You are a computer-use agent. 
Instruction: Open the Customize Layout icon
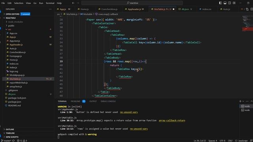click(234, 3)
